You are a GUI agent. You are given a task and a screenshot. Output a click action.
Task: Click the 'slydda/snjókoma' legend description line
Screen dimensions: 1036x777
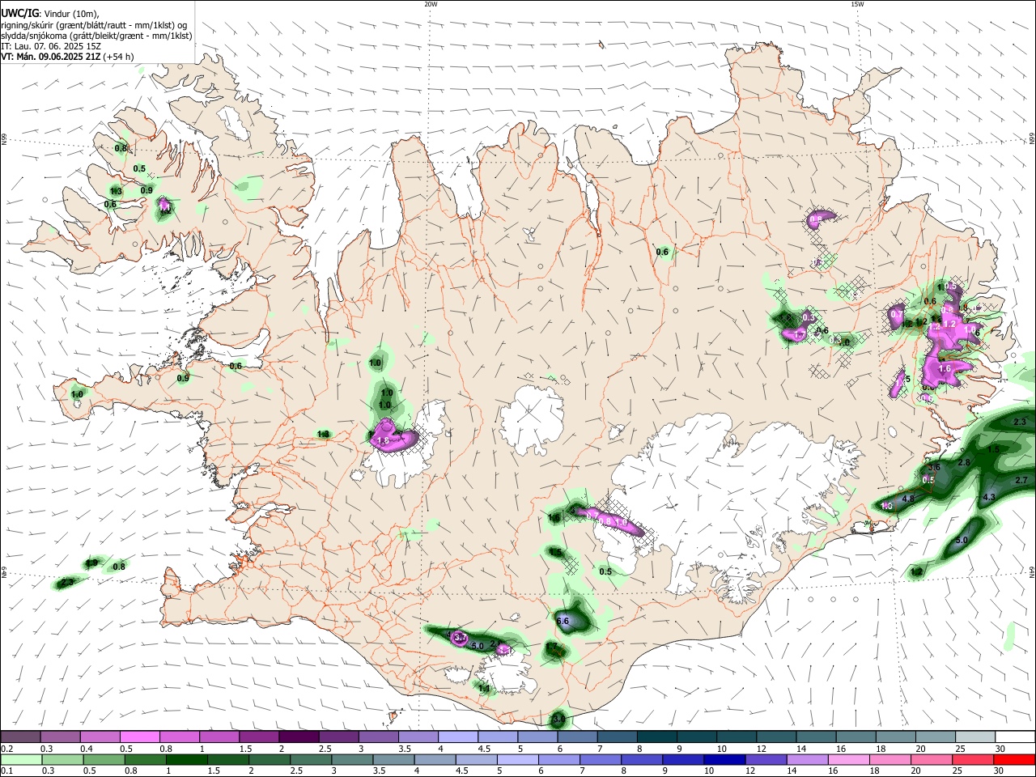(96, 36)
